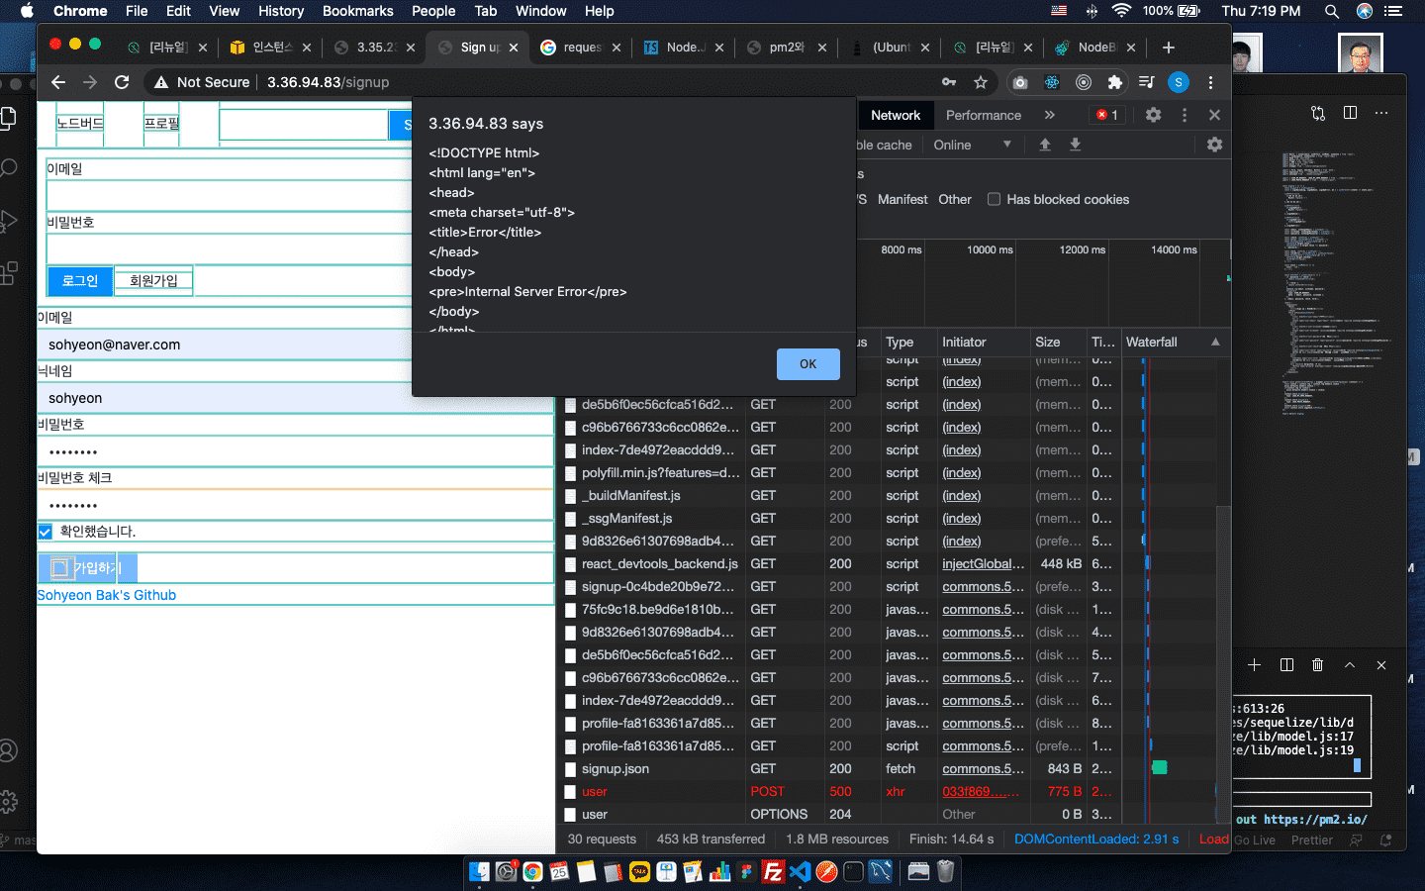Uncheck the 확인했습니다 checkbox

coord(46,532)
